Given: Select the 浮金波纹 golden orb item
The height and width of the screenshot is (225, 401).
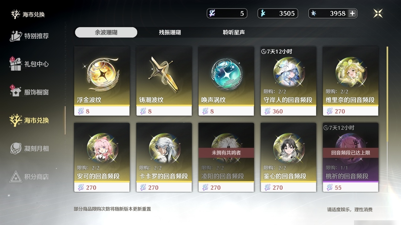Looking at the screenshot, I should 102,81.
